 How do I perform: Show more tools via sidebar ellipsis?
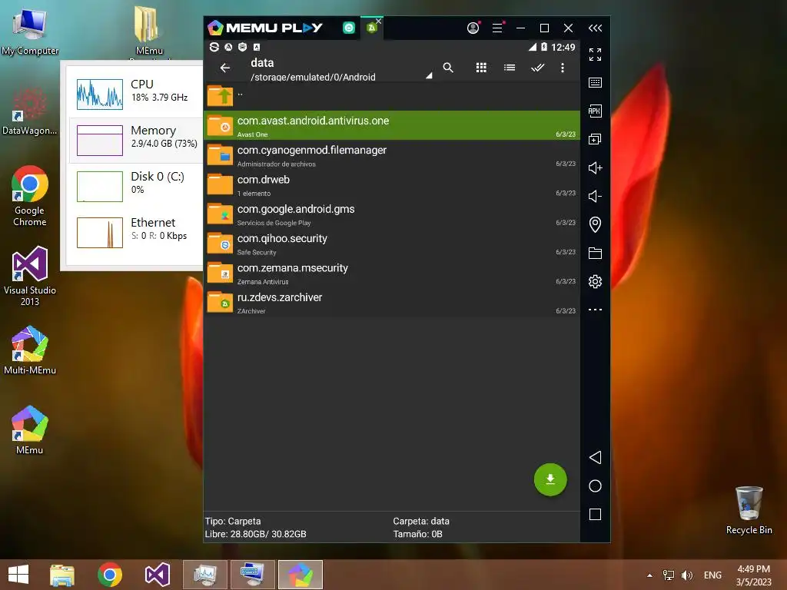click(x=595, y=310)
